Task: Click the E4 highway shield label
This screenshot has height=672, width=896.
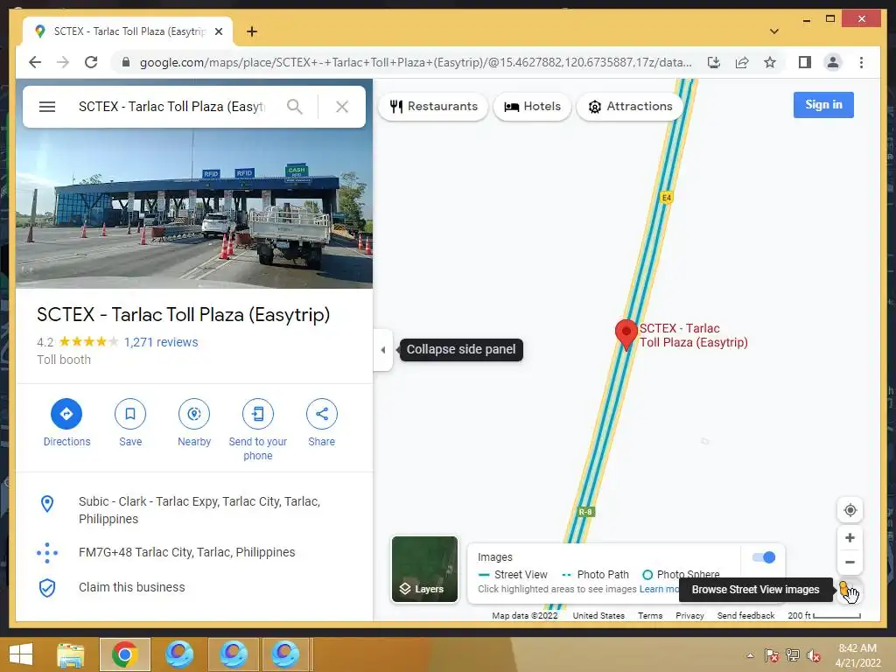Action: (666, 198)
